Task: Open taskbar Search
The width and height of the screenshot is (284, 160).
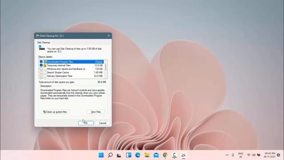Action: coord(110,155)
